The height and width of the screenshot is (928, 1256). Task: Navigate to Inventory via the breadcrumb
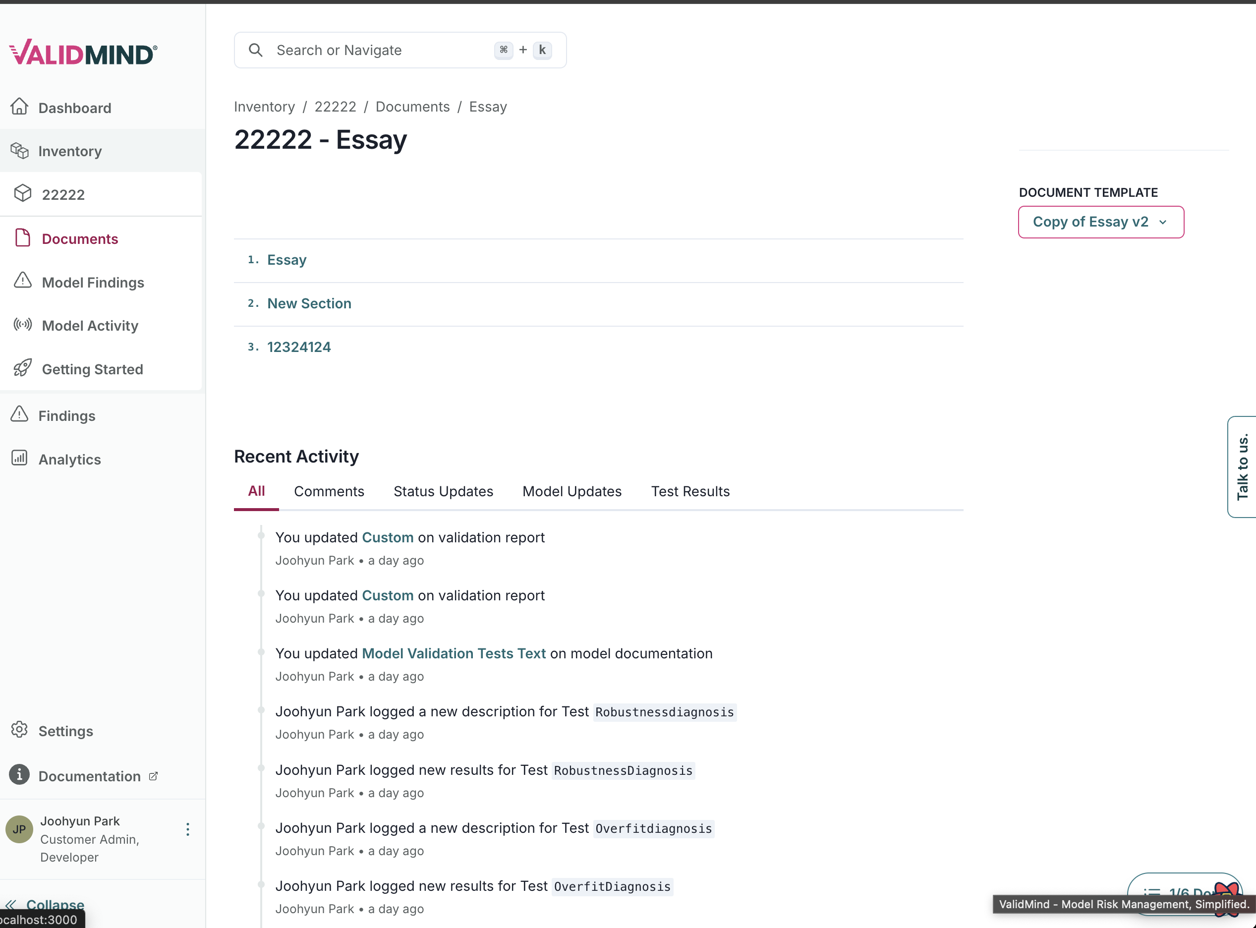point(264,106)
